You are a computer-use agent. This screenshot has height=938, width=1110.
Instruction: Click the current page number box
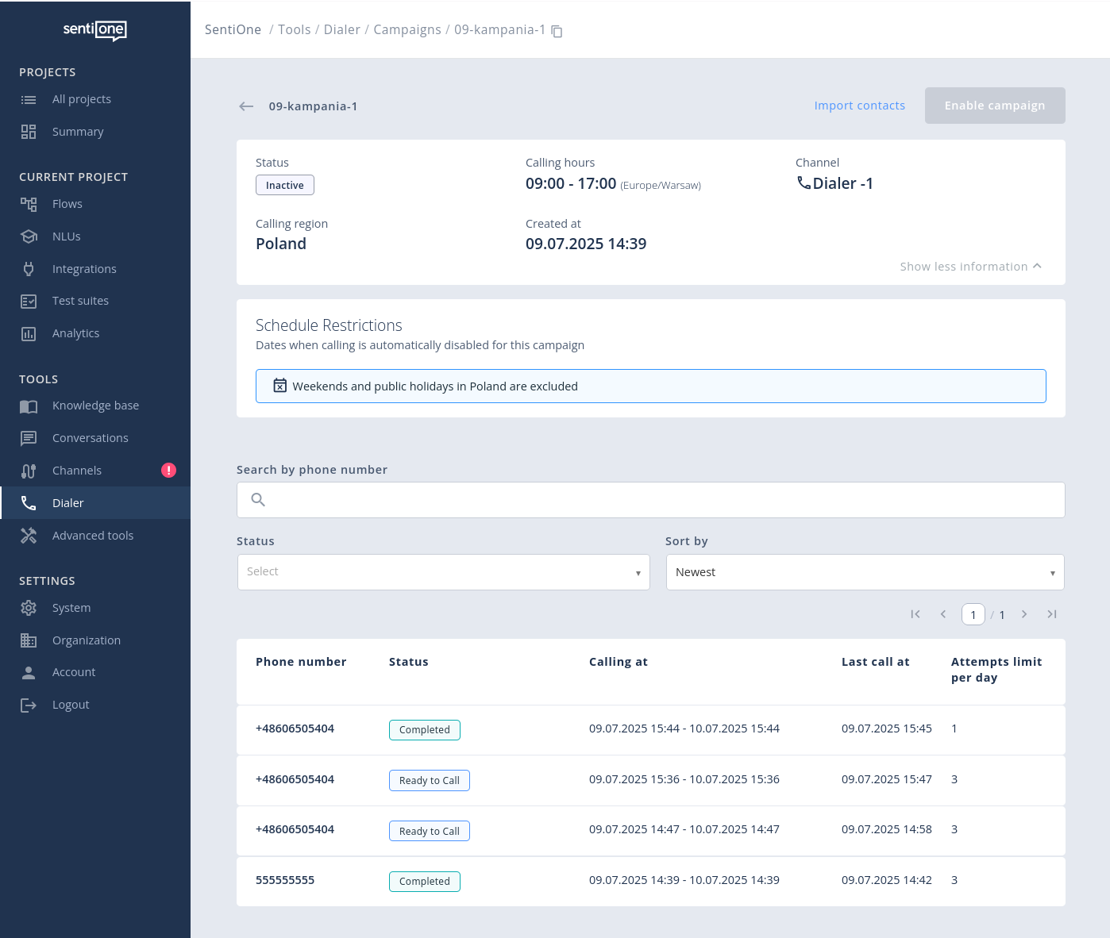tap(973, 614)
